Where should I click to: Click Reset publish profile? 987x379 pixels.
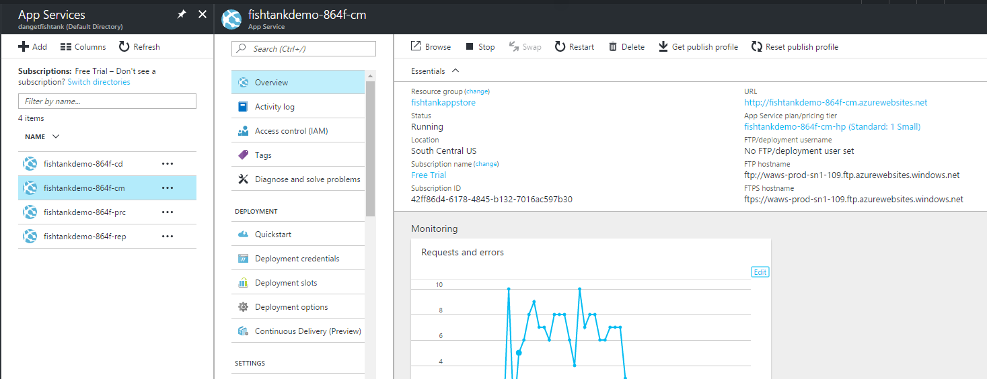tap(795, 46)
